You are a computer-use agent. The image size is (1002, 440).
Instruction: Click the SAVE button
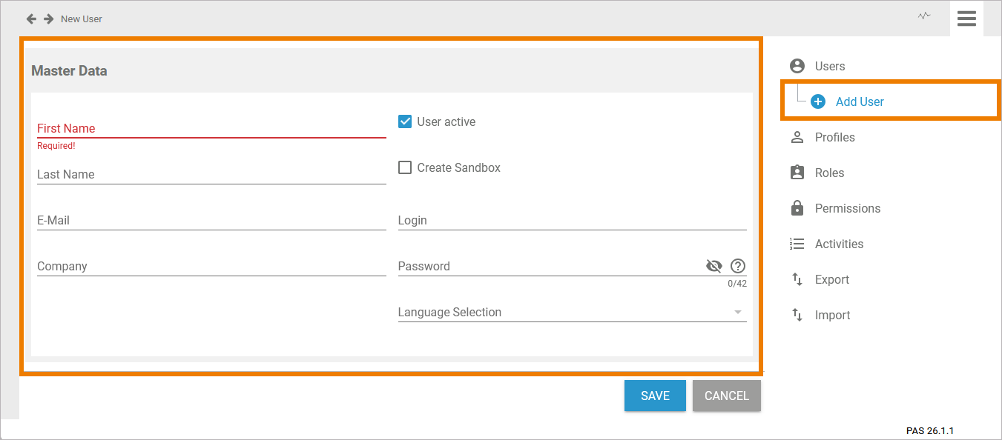pos(655,396)
